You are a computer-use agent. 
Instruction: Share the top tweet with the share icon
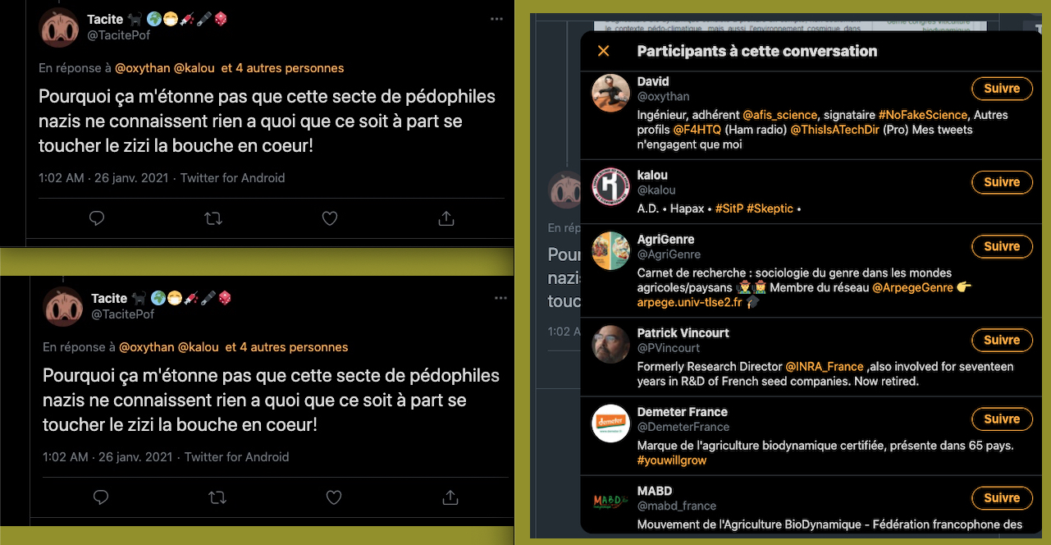[x=446, y=218]
